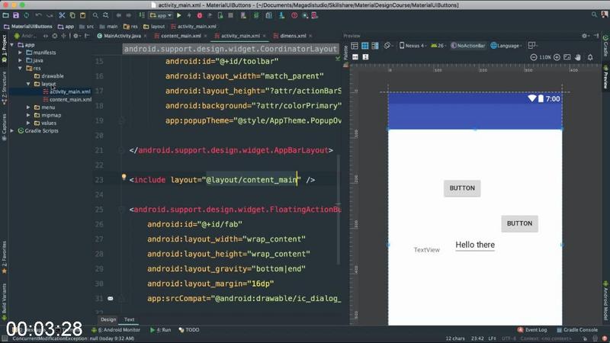Click the search icon at top right
This screenshot has width=610, height=343.
click(x=594, y=14)
